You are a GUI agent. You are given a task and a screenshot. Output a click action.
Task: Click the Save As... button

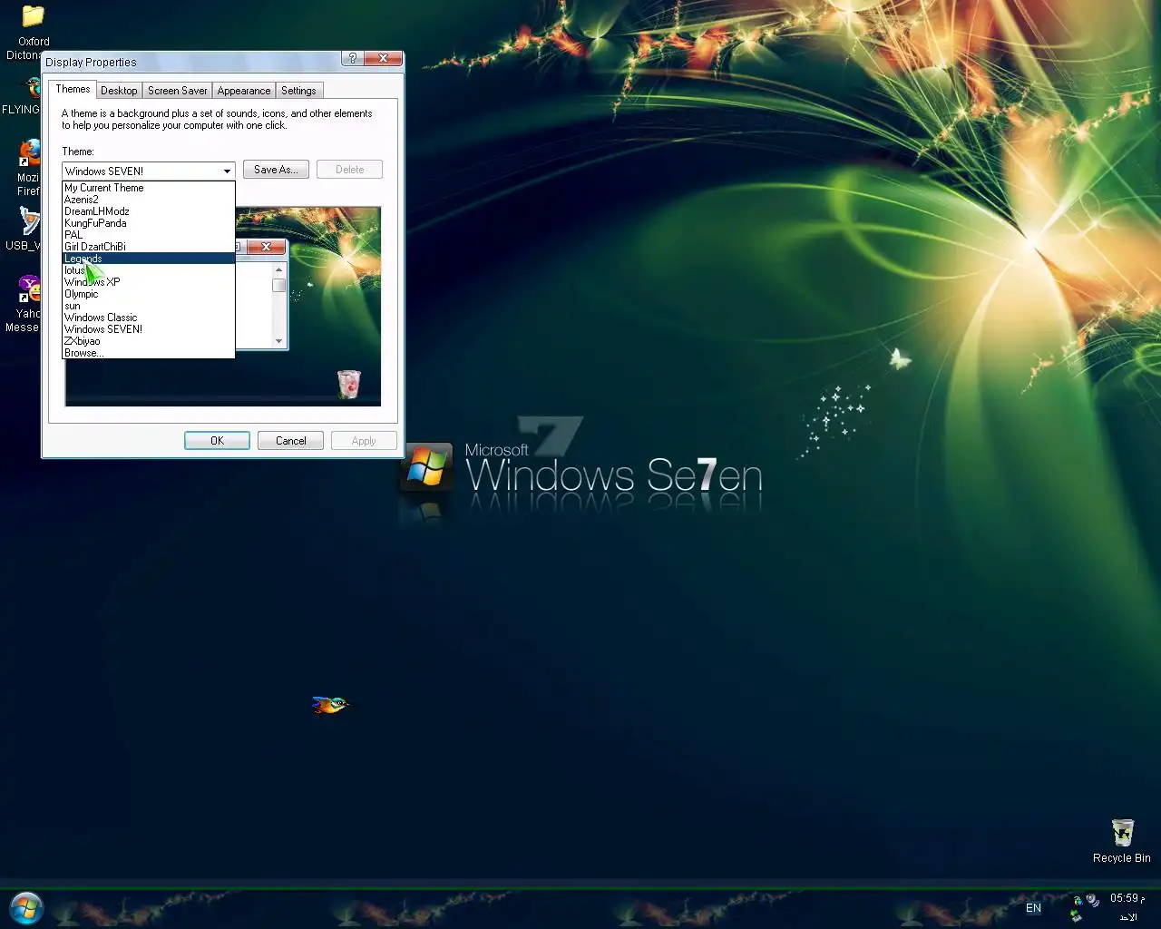coord(276,170)
